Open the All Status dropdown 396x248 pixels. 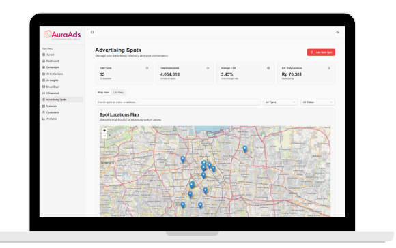click(x=317, y=102)
